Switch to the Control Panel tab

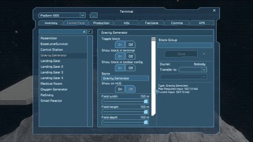(76, 23)
